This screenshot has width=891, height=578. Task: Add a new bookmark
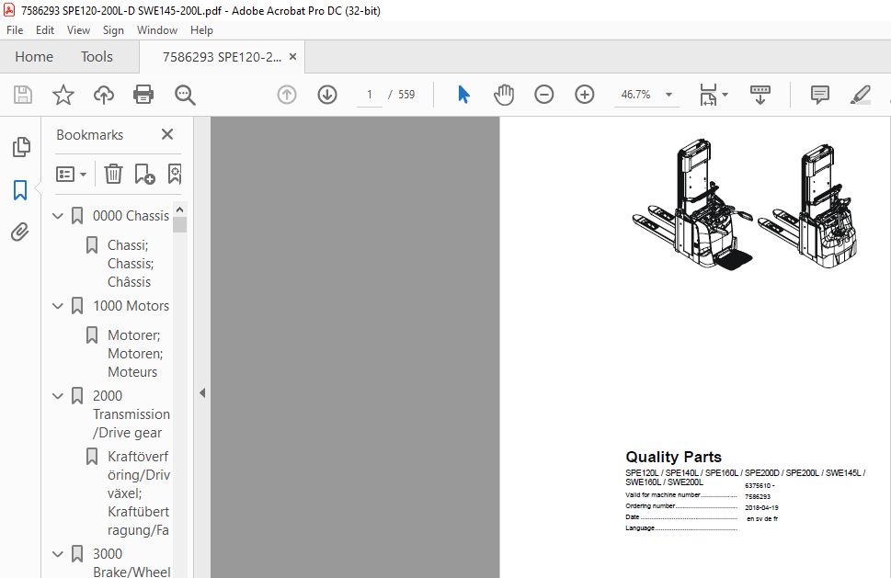pyautogui.click(x=144, y=174)
